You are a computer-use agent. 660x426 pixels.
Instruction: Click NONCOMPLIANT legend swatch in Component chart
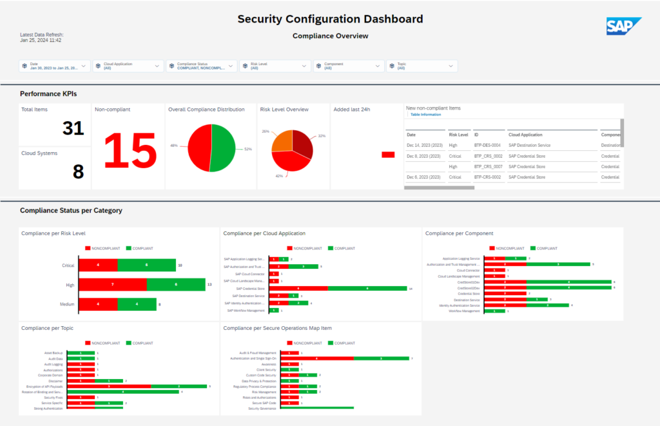coord(492,248)
